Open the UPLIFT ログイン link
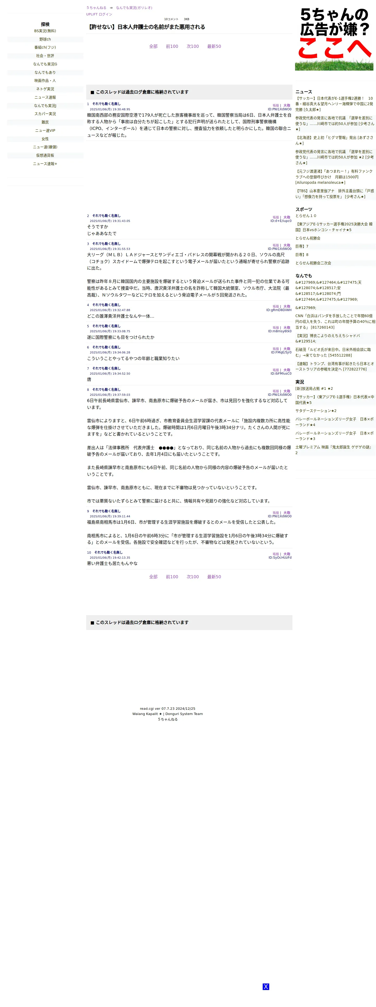 click(99, 14)
